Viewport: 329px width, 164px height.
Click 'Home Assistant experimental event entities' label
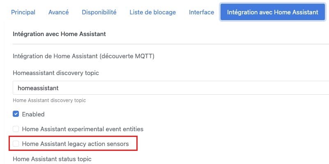(83, 129)
